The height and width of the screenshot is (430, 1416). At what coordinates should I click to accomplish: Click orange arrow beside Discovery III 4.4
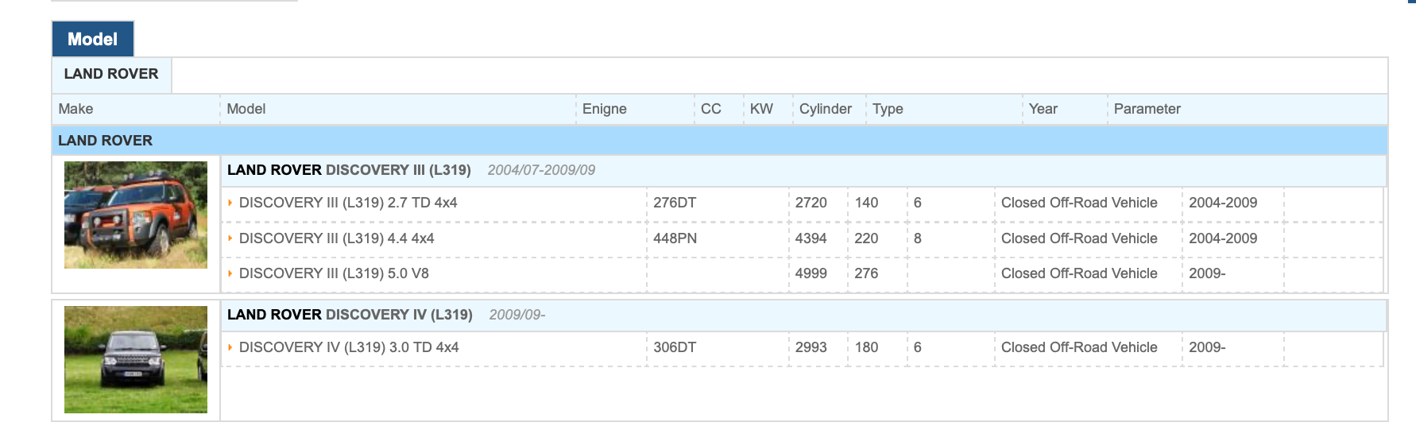click(230, 238)
